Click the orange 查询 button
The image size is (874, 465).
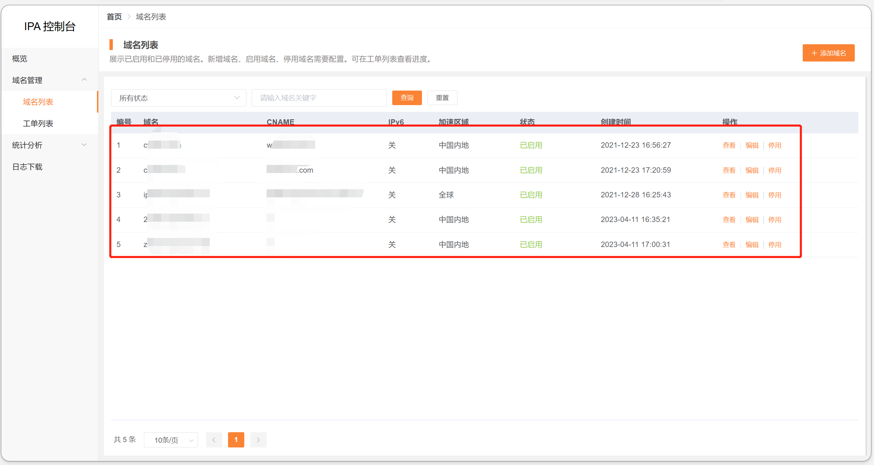point(406,98)
